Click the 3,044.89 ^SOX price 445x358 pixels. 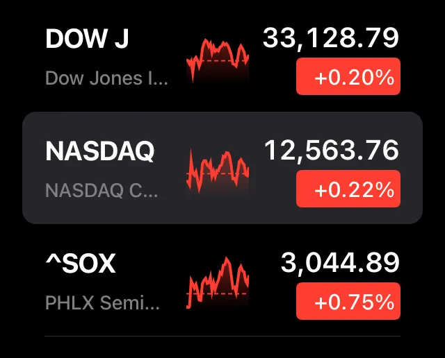[x=340, y=262]
